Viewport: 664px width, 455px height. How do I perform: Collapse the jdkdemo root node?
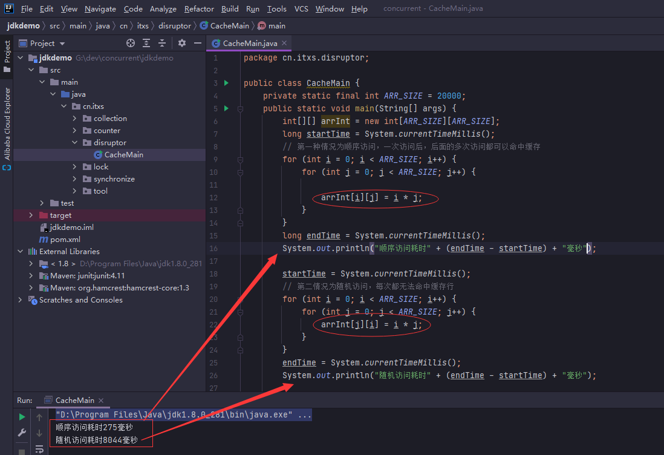[x=21, y=57]
